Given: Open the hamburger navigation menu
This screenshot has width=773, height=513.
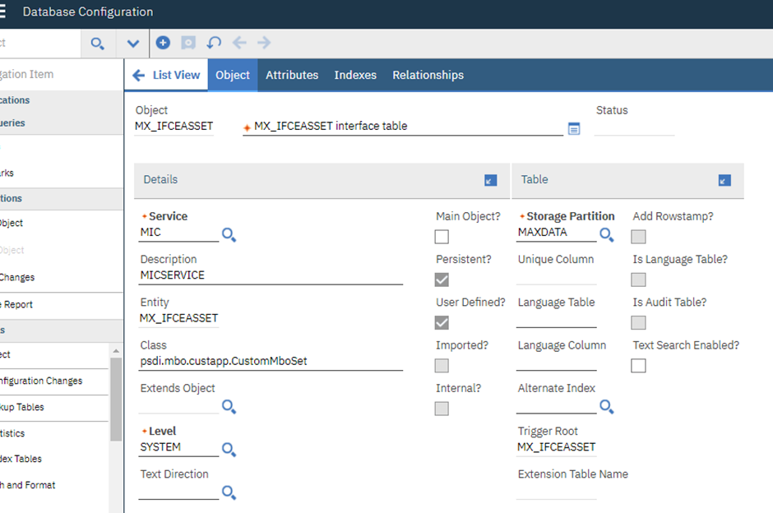Looking at the screenshot, I should pyautogui.click(x=9, y=12).
